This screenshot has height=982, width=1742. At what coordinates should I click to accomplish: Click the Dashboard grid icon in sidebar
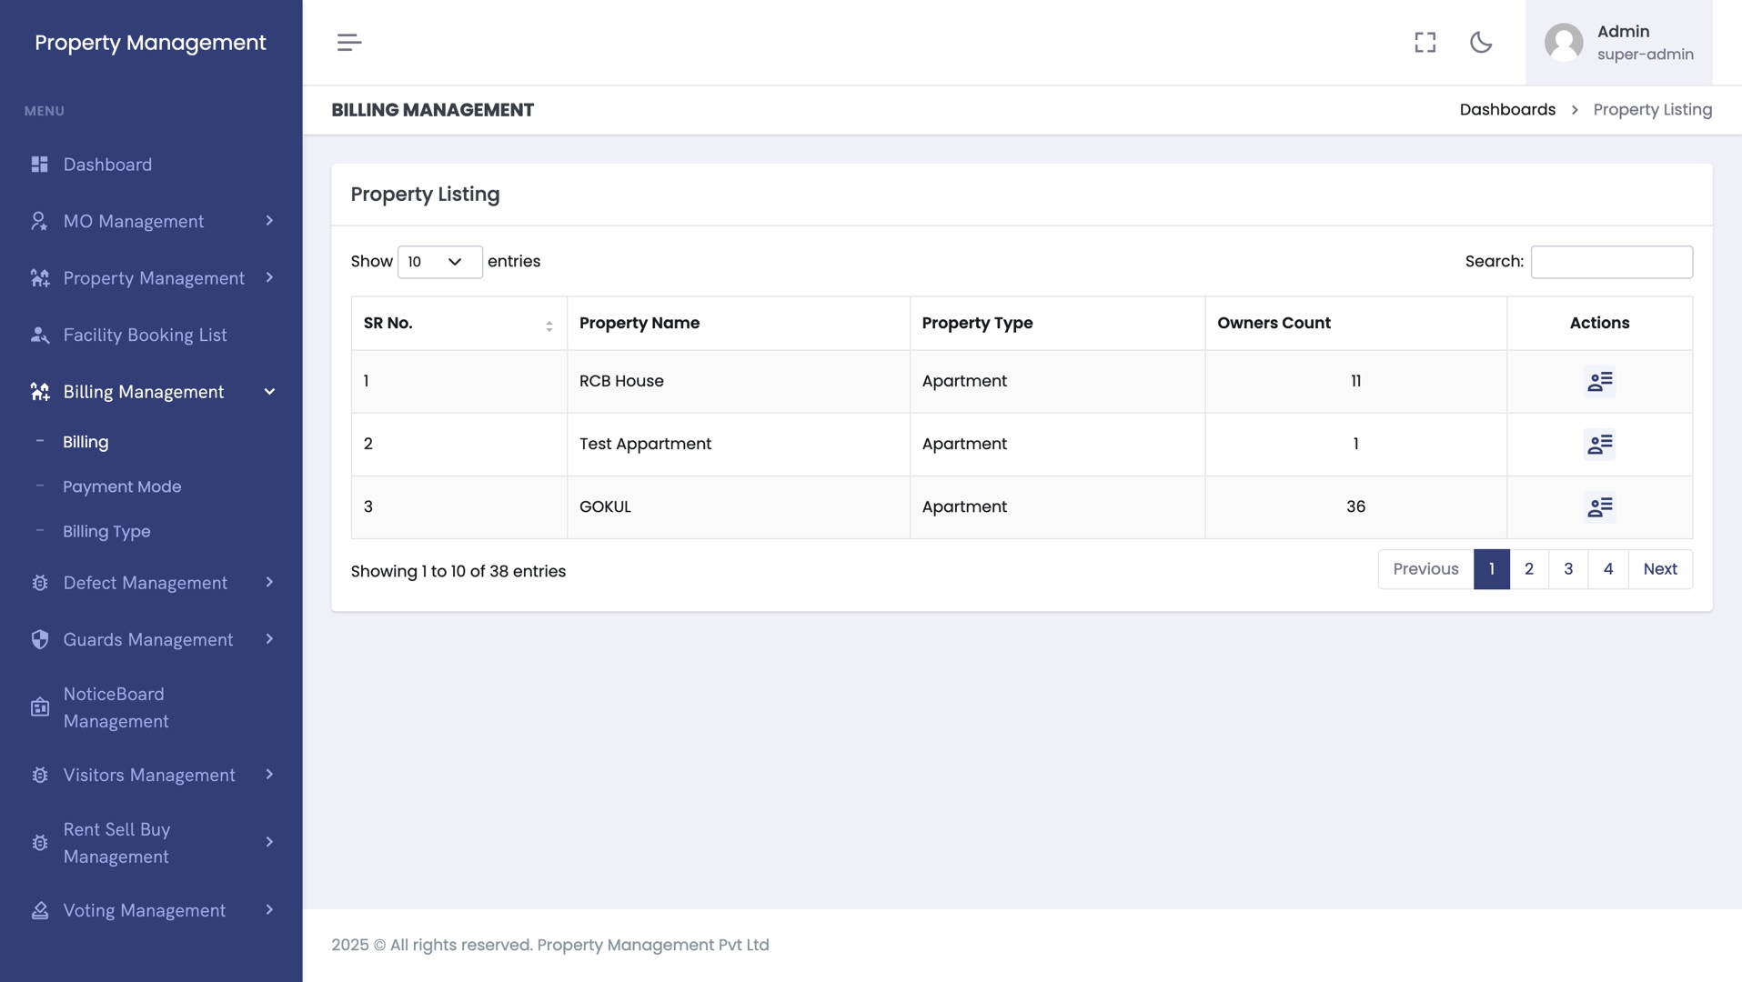tap(39, 165)
